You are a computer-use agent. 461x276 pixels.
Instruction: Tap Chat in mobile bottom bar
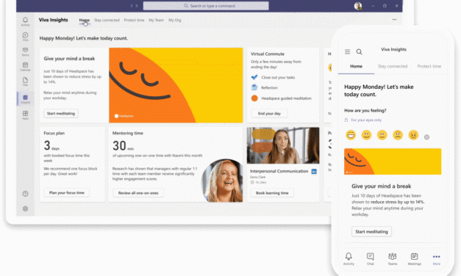tap(370, 258)
